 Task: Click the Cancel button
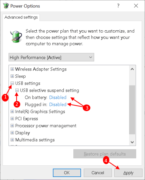pos(98,173)
